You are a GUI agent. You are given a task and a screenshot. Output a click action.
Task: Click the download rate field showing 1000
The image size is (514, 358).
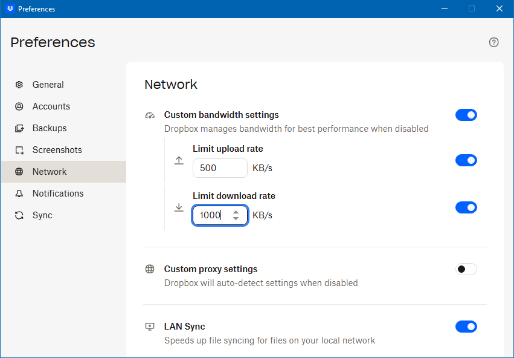[x=220, y=215]
